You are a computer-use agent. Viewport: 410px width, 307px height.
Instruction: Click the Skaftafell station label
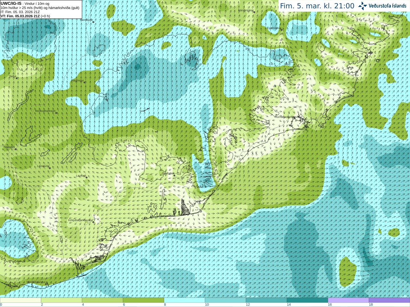click(x=168, y=173)
